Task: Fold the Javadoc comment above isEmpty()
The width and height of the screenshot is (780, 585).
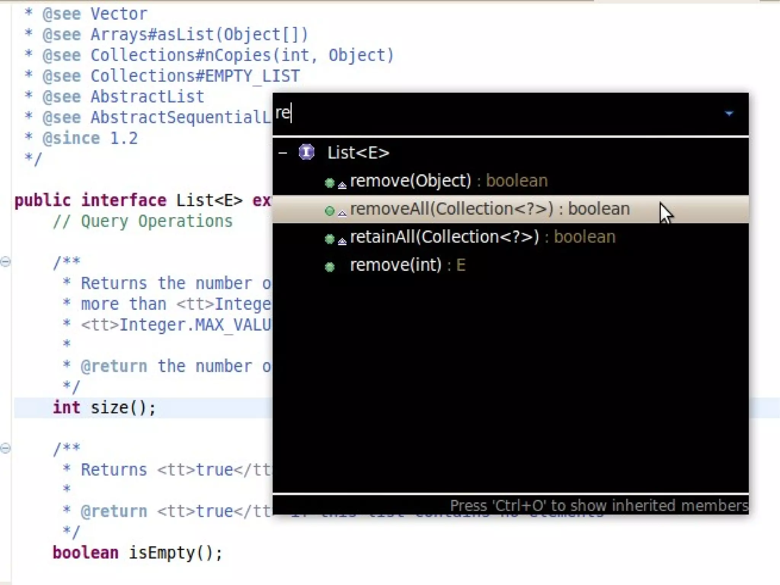Action: pos(5,448)
